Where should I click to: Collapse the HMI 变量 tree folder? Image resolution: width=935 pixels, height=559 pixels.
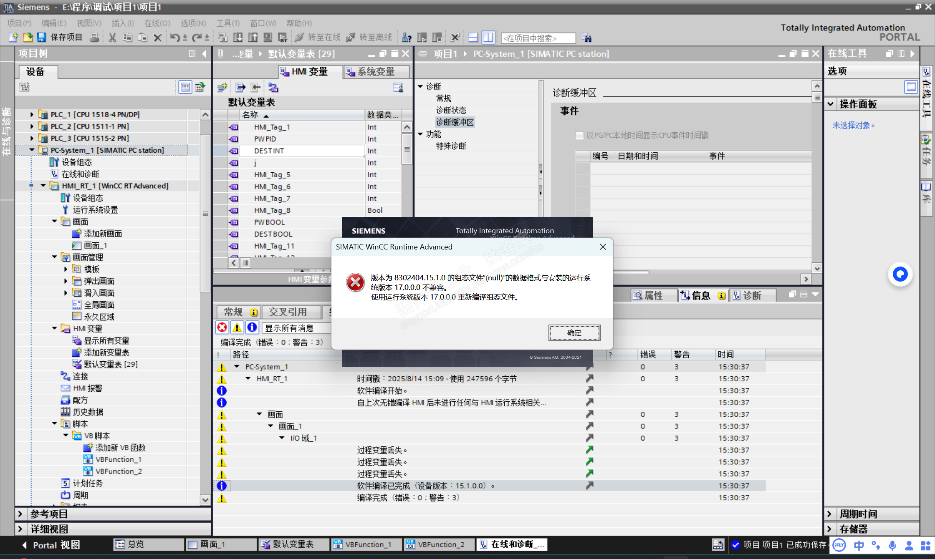pyautogui.click(x=54, y=328)
